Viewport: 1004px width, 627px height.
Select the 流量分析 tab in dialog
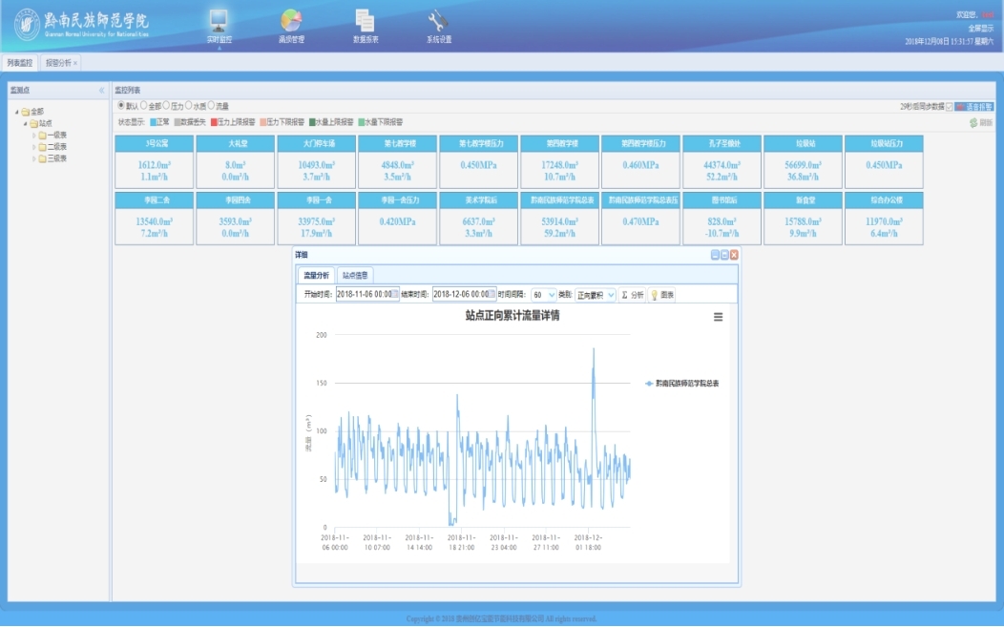click(x=316, y=276)
